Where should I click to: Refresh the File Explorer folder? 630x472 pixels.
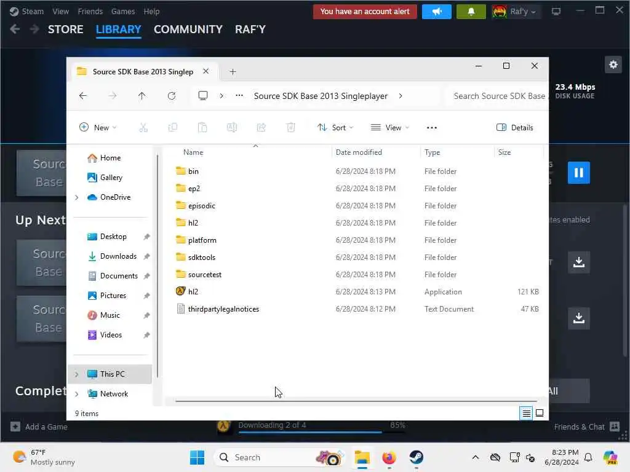pyautogui.click(x=172, y=96)
